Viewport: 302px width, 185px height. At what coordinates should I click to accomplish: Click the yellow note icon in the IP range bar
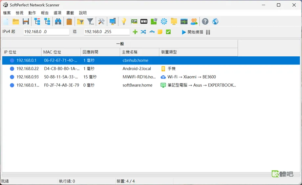(160, 32)
